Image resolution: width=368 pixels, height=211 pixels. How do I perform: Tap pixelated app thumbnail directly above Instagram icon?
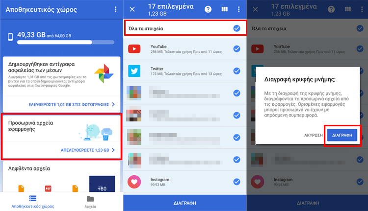click(x=134, y=160)
